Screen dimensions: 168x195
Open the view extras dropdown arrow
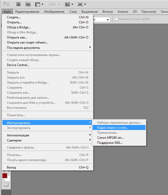click(x=42, y=4)
